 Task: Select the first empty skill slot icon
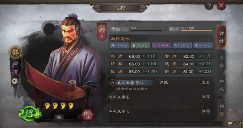112,97
